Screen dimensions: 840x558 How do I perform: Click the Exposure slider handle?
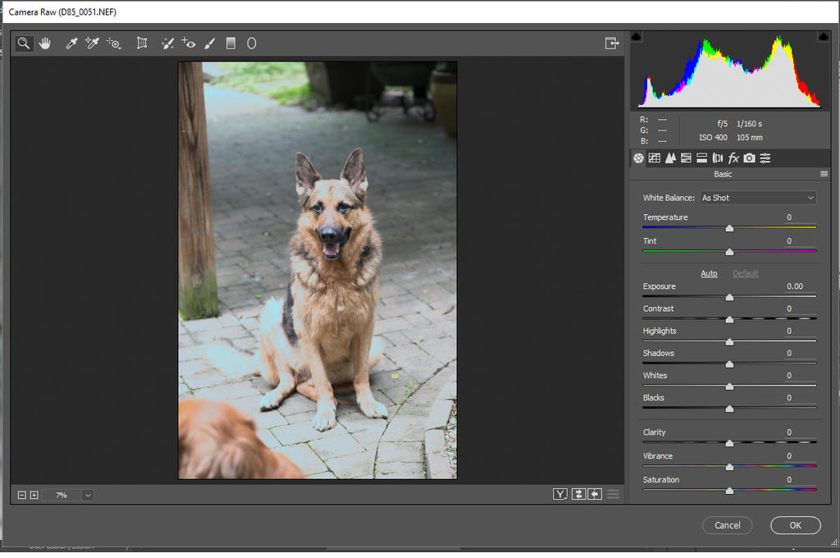pos(729,297)
